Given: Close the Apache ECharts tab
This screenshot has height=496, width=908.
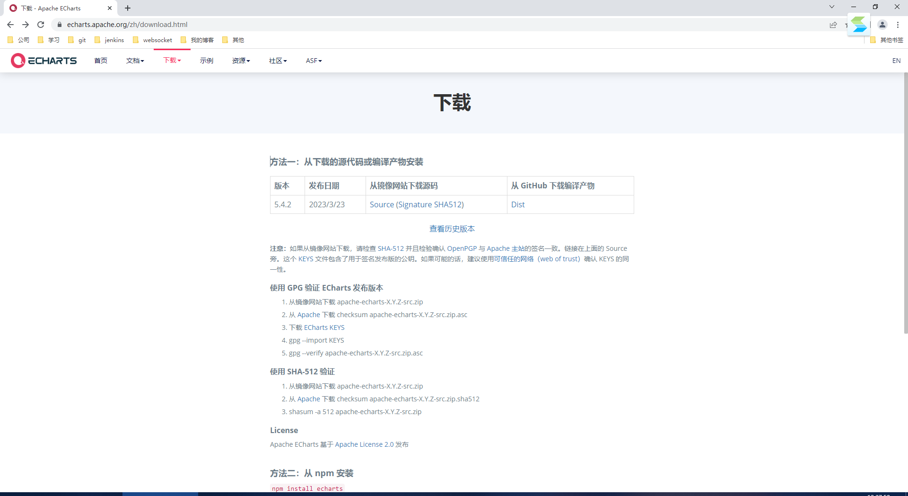Looking at the screenshot, I should coord(110,8).
